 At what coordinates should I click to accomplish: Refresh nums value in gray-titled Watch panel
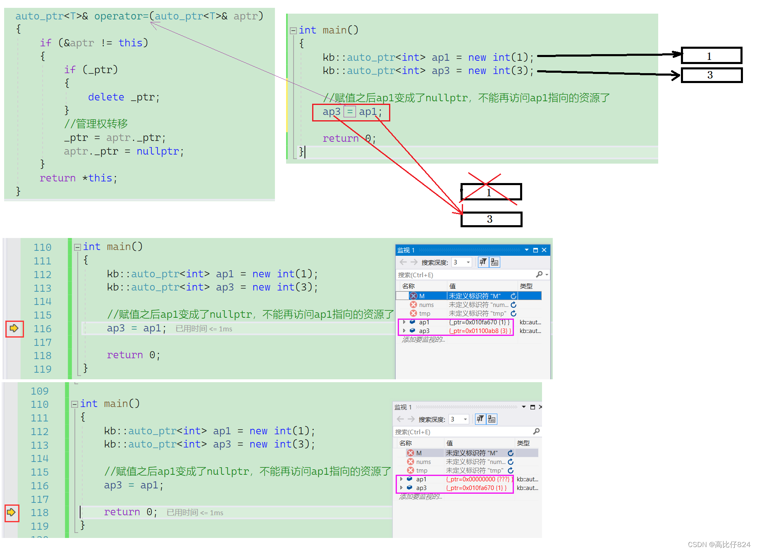511,462
